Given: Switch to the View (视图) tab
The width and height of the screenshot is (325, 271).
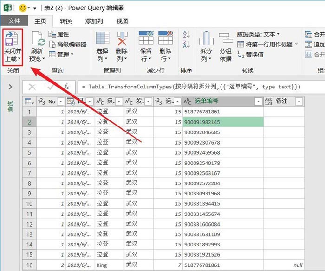Looking at the screenshot, I should 122,21.
